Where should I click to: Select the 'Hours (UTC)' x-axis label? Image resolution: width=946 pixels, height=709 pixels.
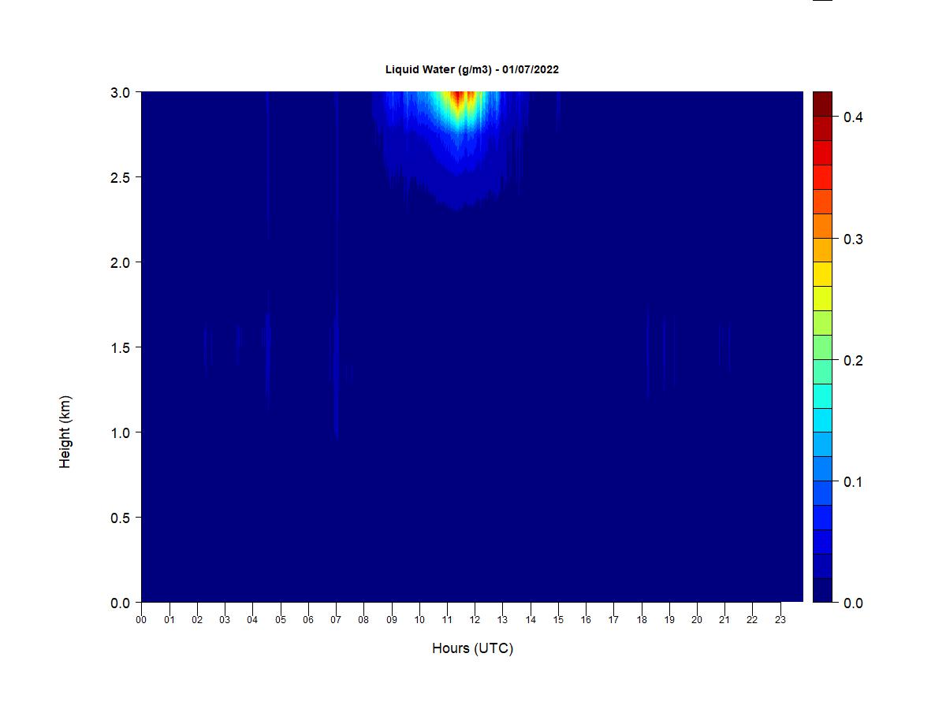472,648
